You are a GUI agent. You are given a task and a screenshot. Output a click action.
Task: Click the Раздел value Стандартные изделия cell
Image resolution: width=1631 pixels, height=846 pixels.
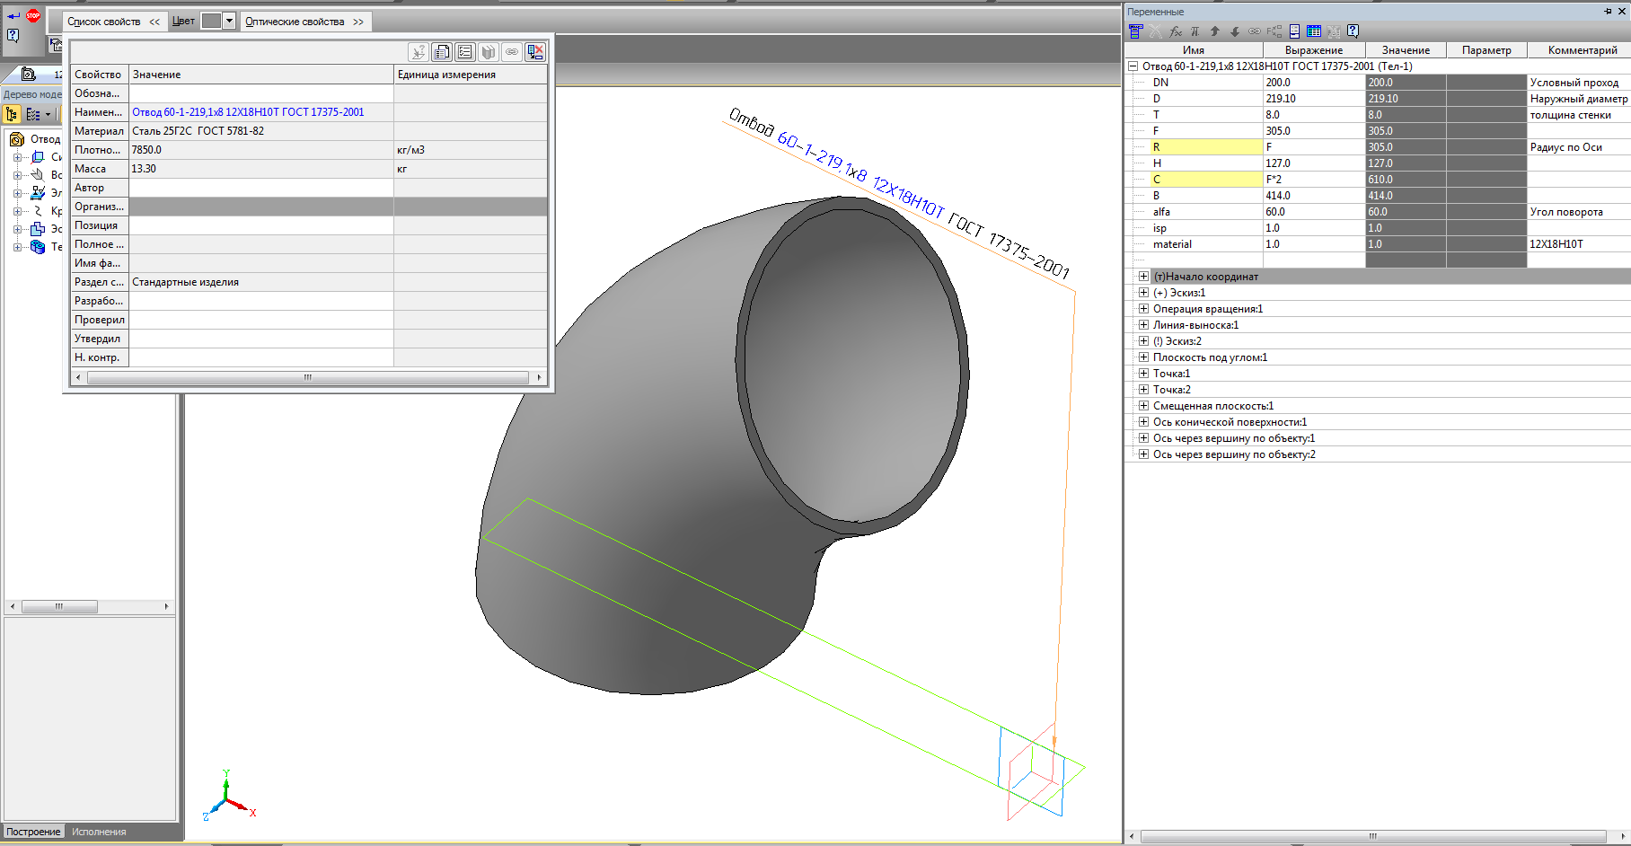tap(261, 282)
